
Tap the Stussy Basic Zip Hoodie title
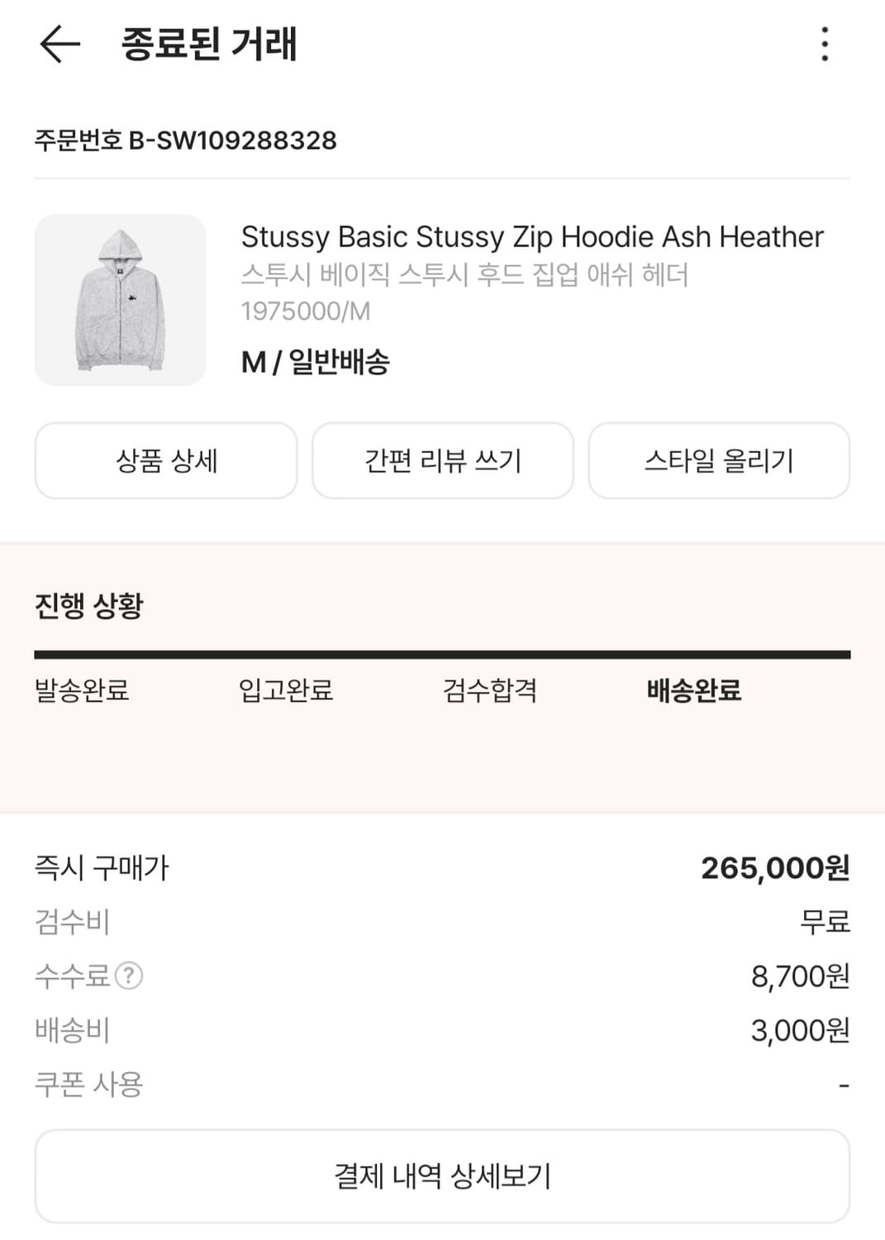[532, 237]
